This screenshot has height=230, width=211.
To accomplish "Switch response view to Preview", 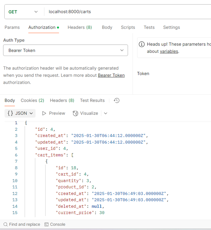I will [x=54, y=113].
